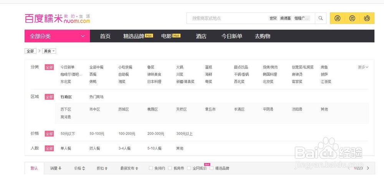Select 全部 in the 分类 row
The image size is (384, 178).
[49, 67]
